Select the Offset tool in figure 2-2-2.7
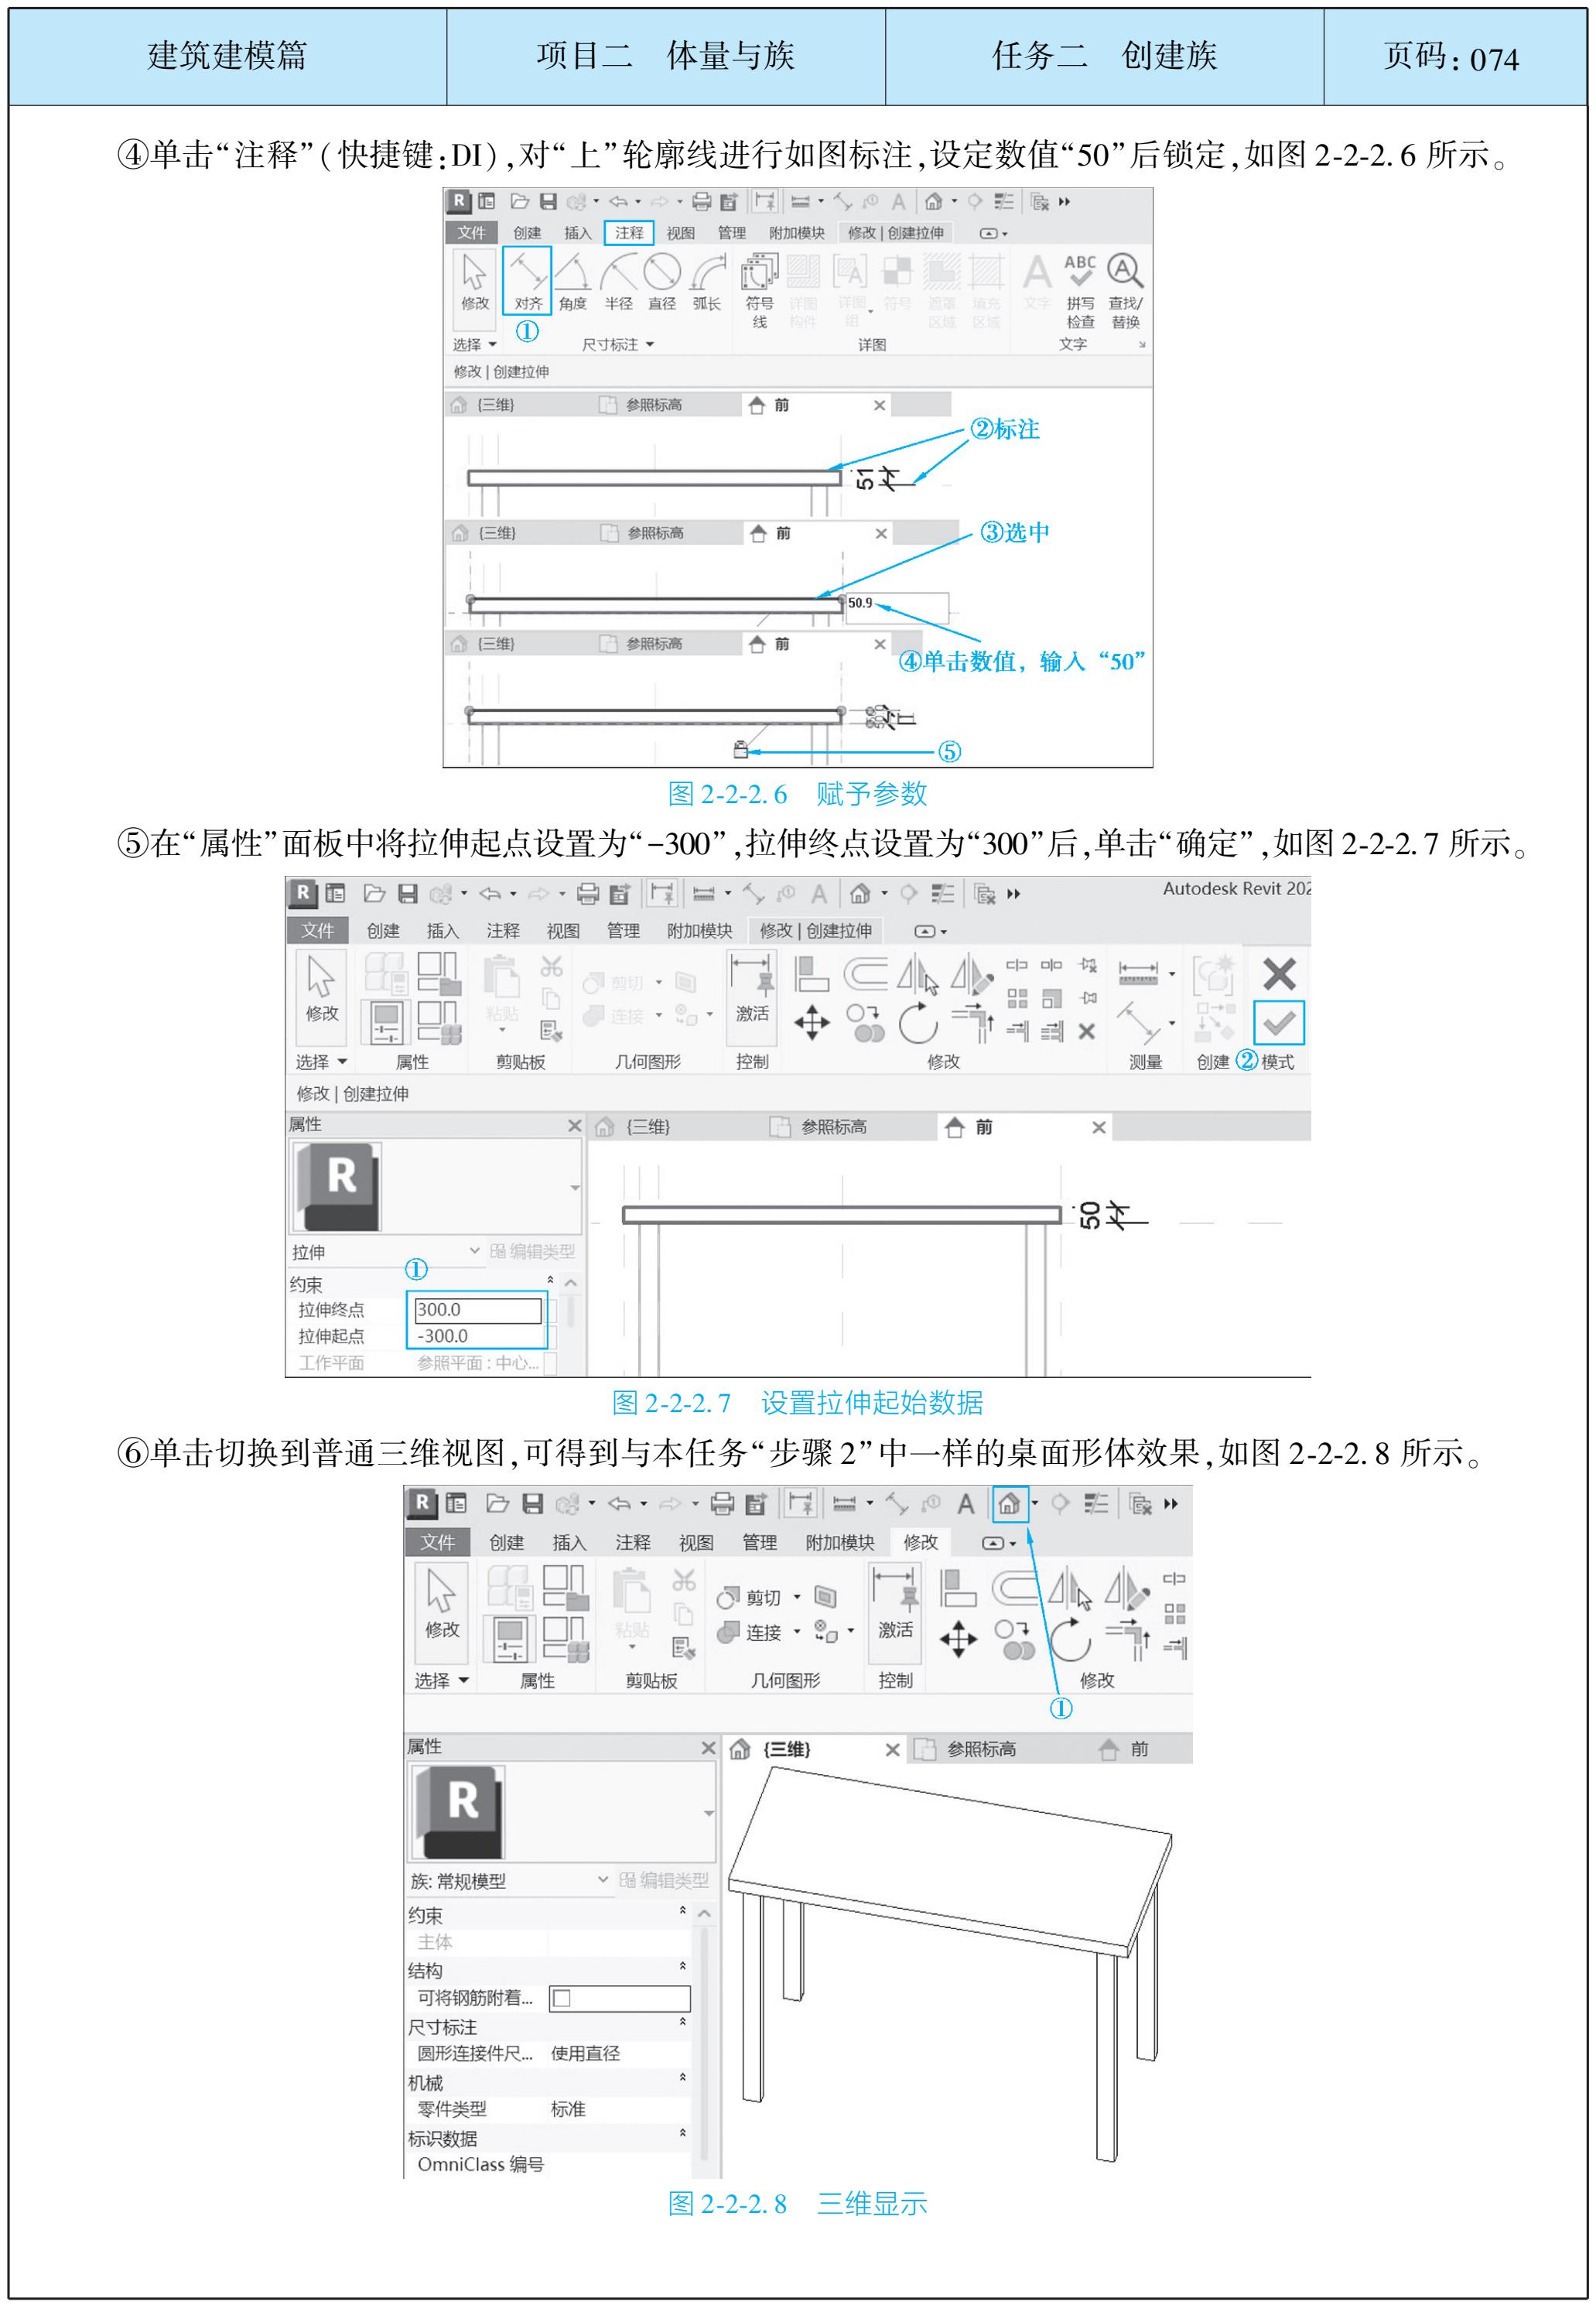The image size is (1596, 2305). click(865, 973)
